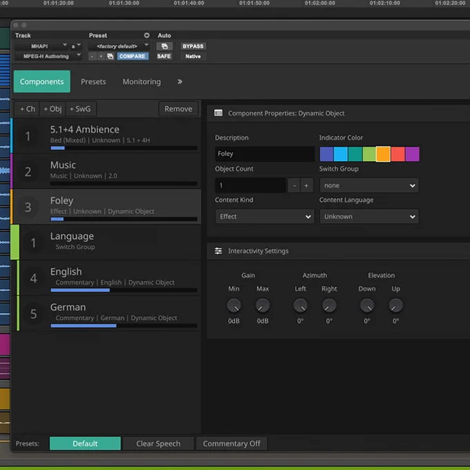Image resolution: width=470 pixels, height=470 pixels.
Task: Click the previous preset minus button
Action: tap(93, 56)
